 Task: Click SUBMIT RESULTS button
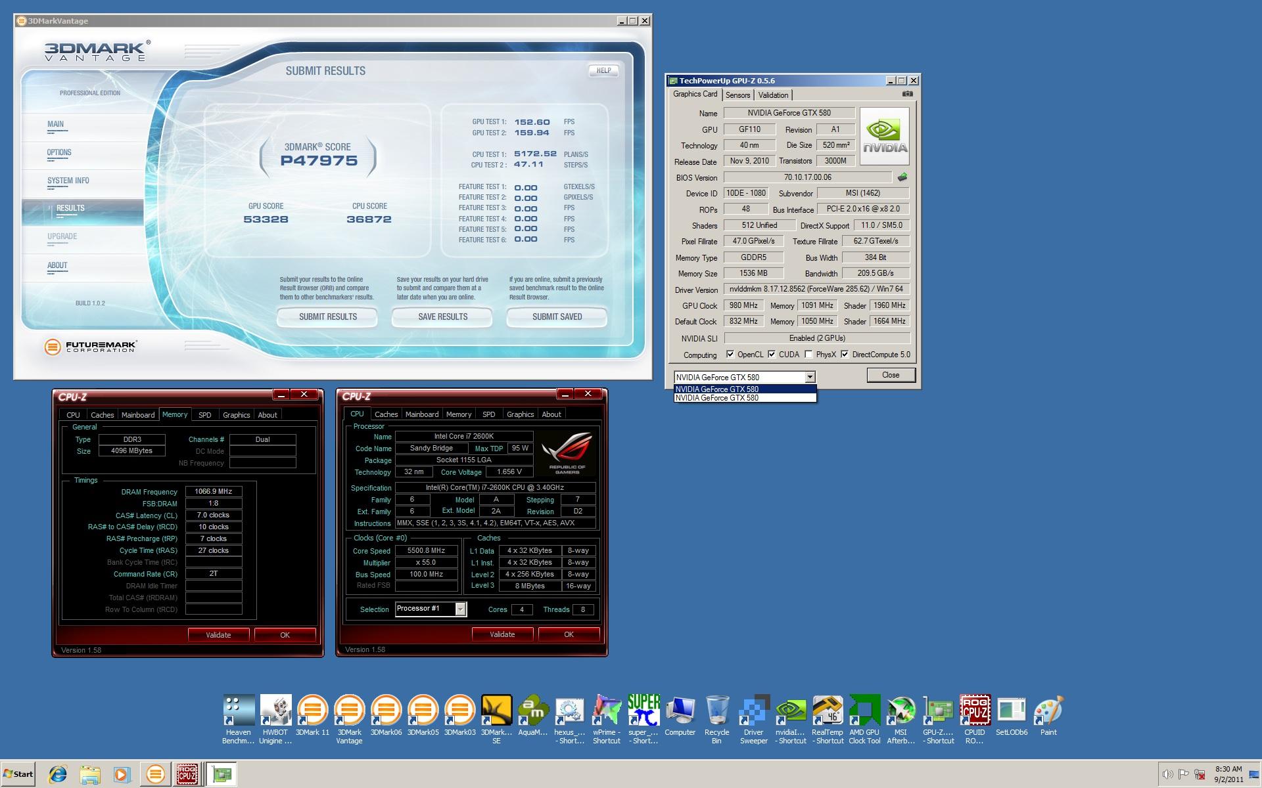pos(327,317)
